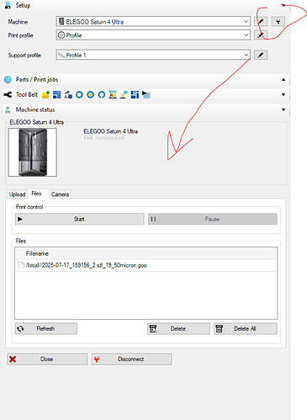
Task: Switch to the Upload tab
Action: click(x=17, y=194)
